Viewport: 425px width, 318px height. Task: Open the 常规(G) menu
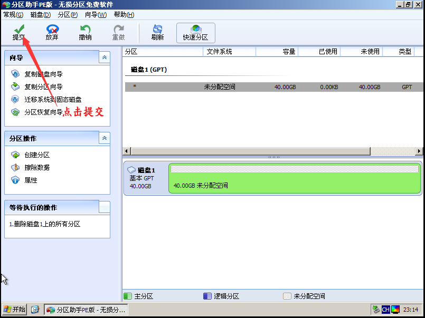point(13,15)
